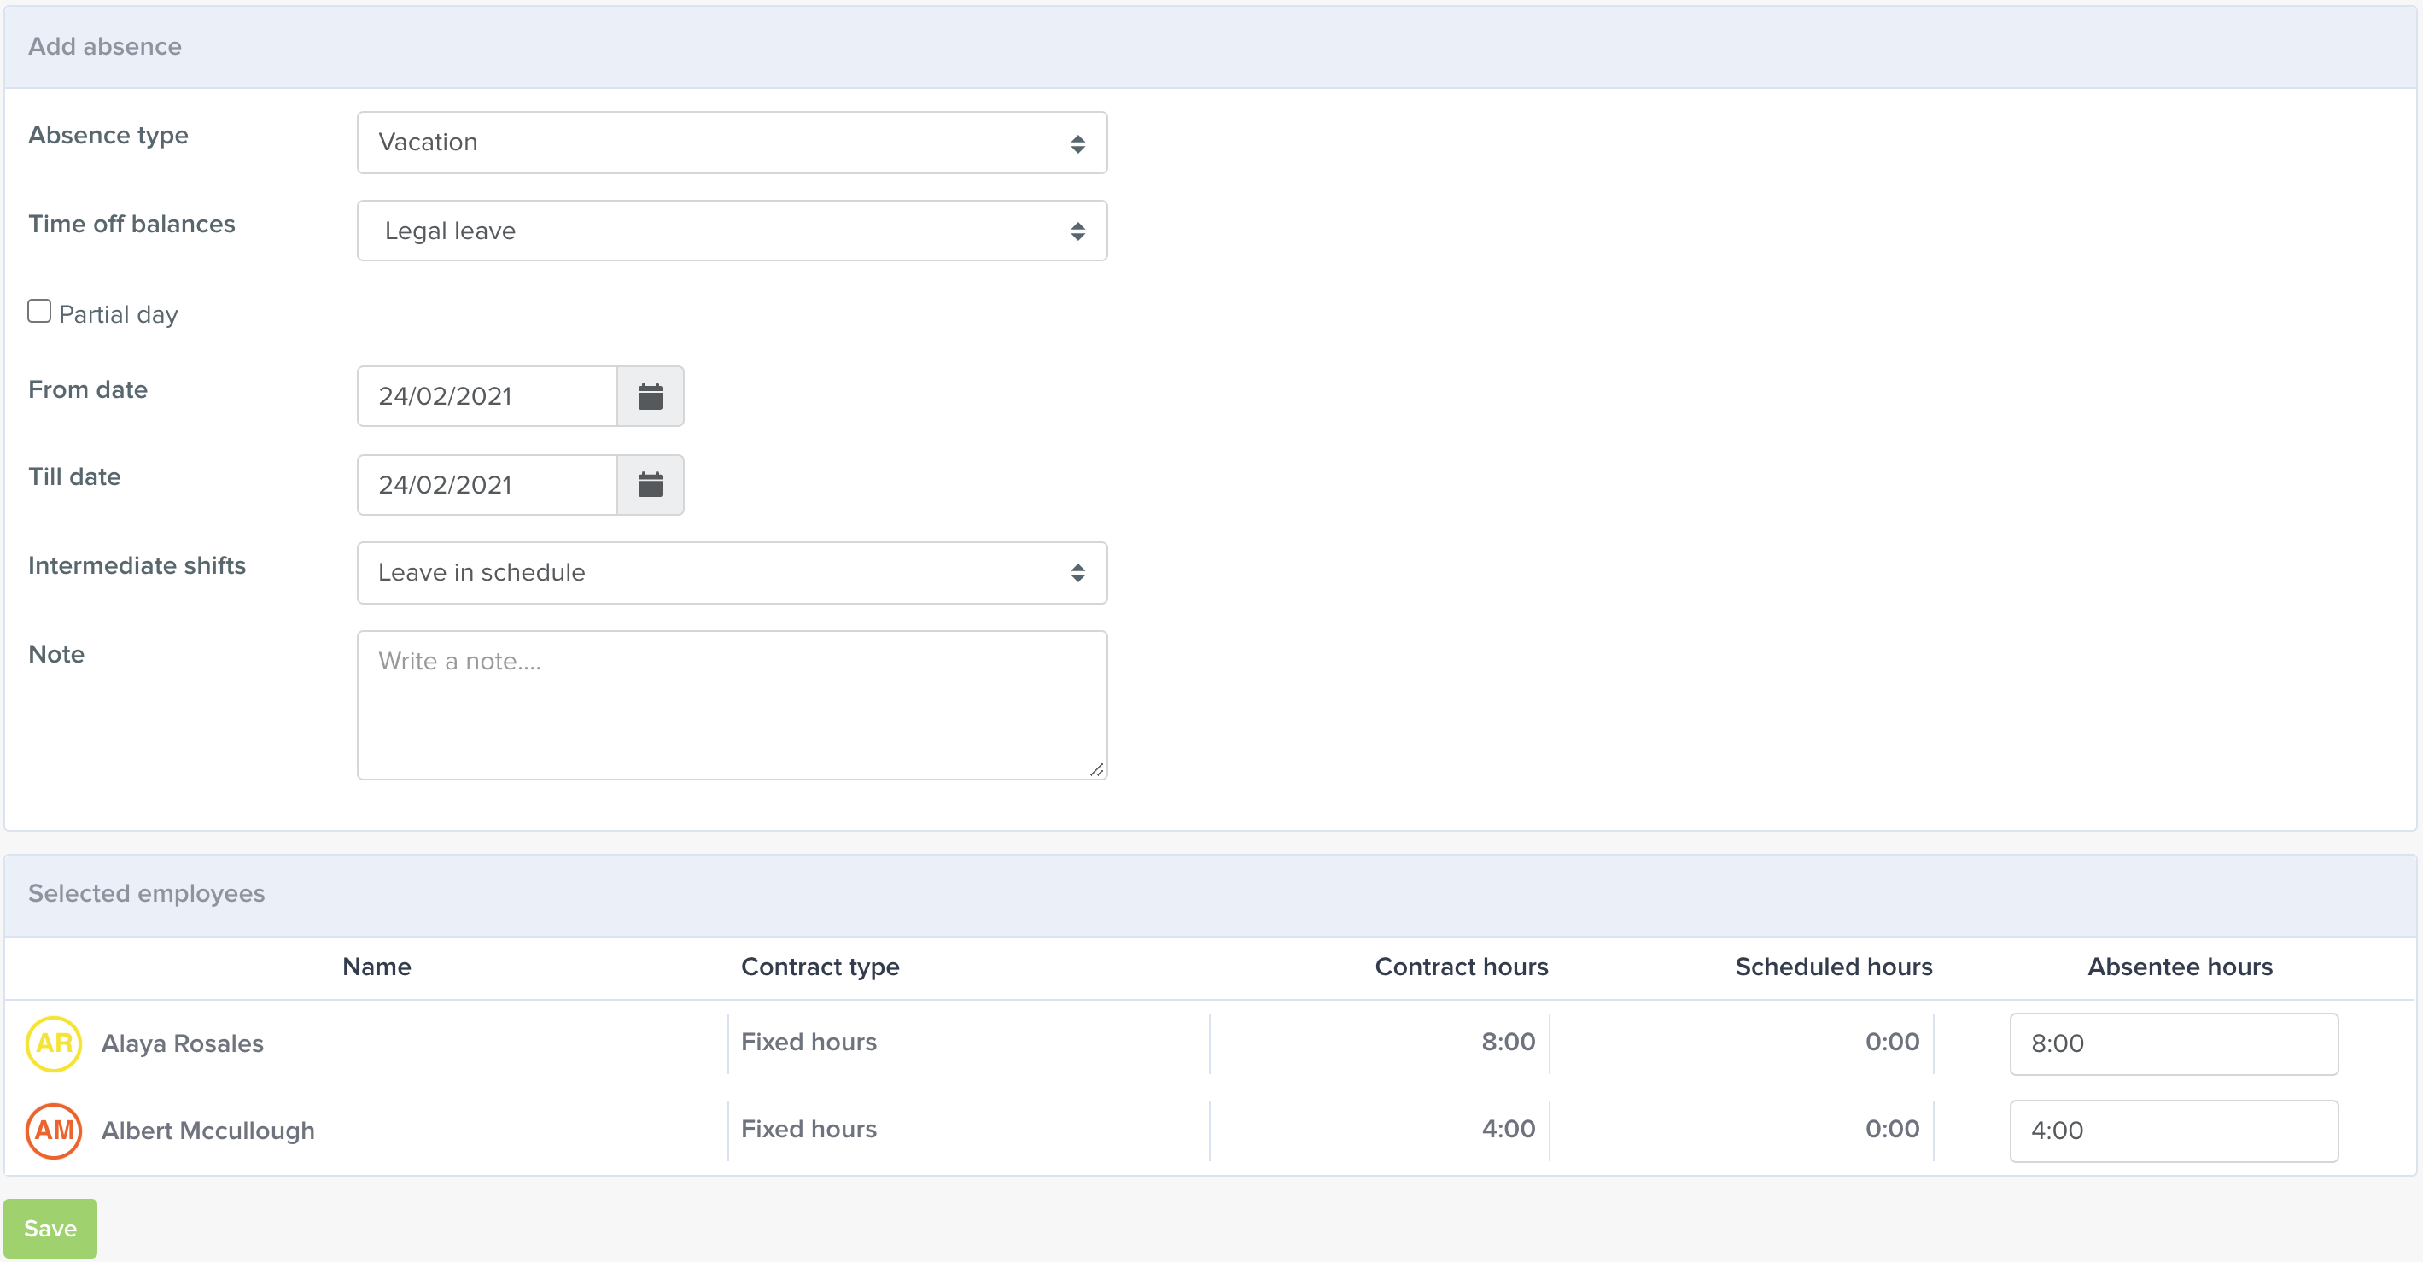Open the Intermediate shifts dropdown
Screen dimensions: 2423x1262
pyautogui.click(x=732, y=573)
